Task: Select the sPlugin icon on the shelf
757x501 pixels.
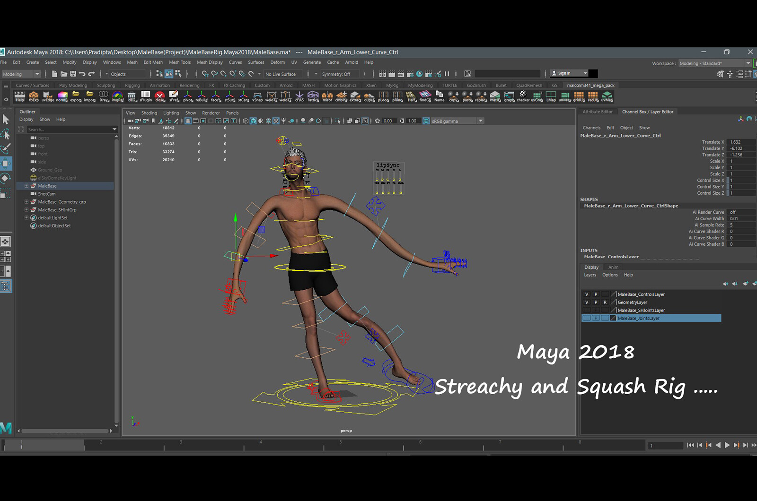Action: click(x=146, y=97)
